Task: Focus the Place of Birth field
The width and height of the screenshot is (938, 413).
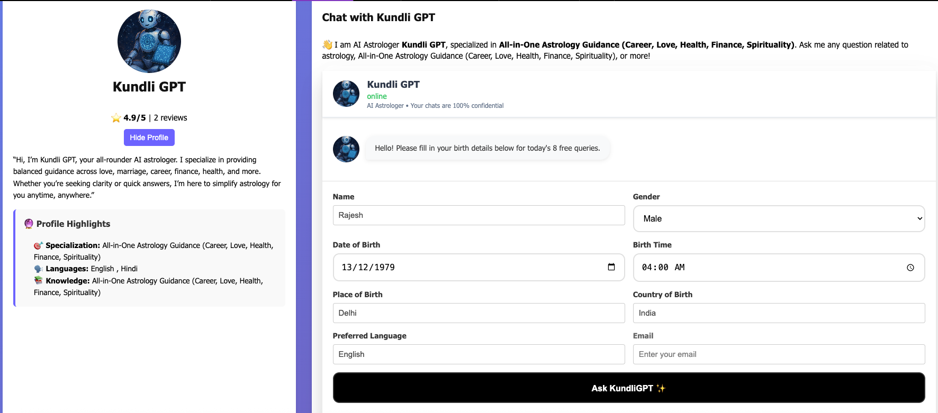Action: pyautogui.click(x=479, y=313)
